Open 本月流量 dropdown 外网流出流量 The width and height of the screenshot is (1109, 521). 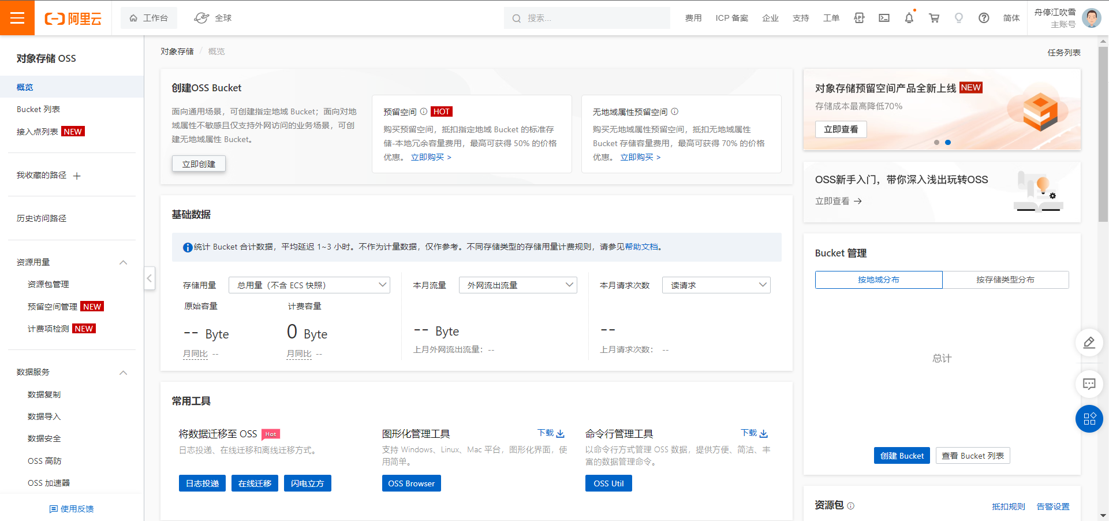pos(518,285)
